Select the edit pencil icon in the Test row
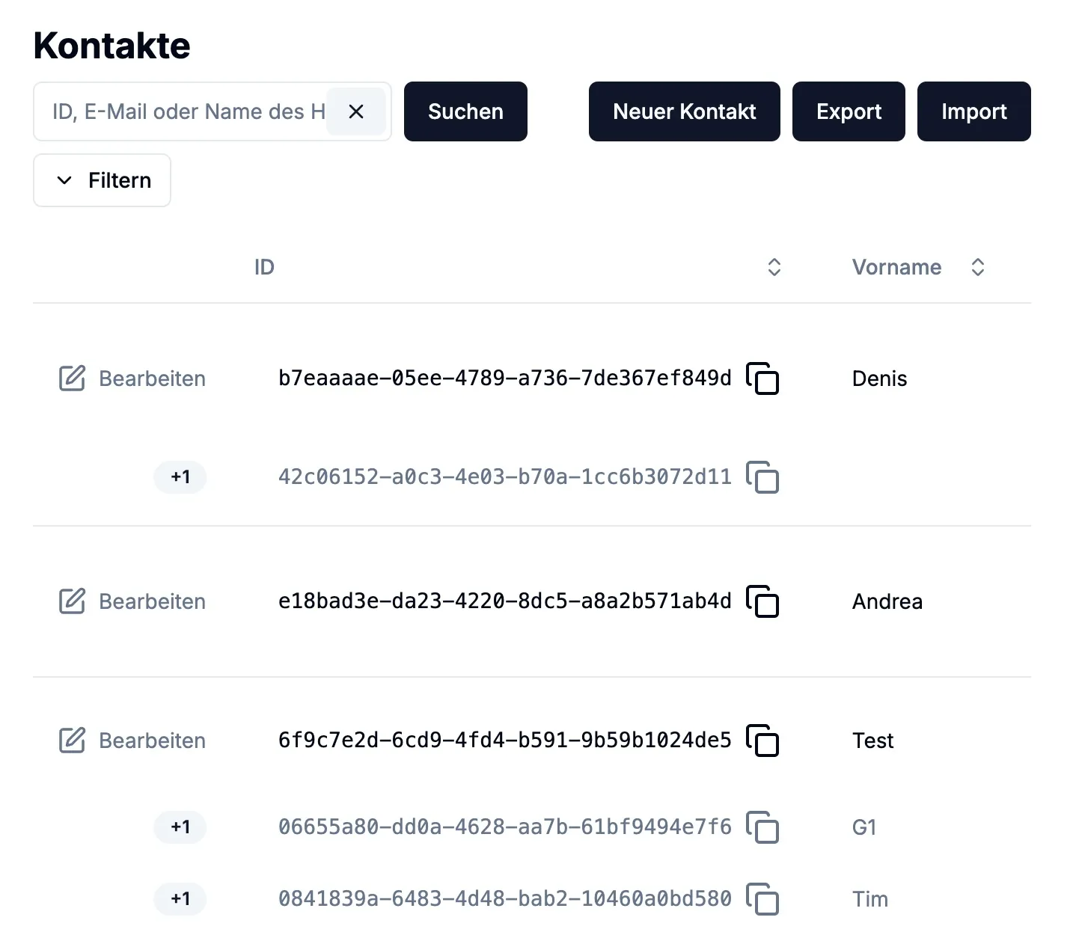Image resolution: width=1079 pixels, height=938 pixels. (x=72, y=741)
